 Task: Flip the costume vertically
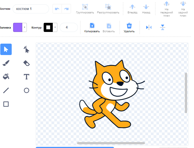163,27
